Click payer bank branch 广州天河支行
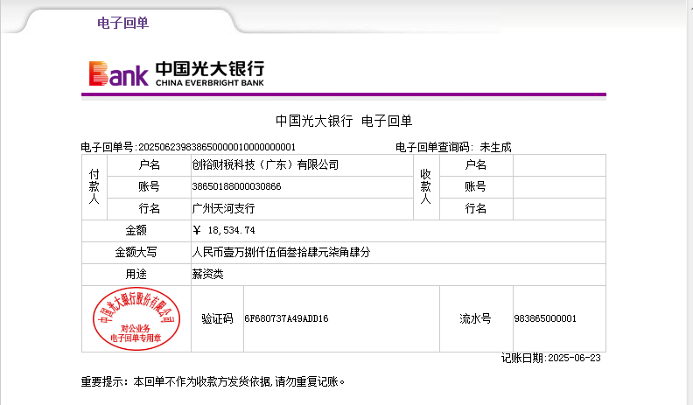 223,208
